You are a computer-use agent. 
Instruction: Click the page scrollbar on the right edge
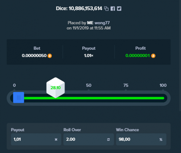click(180, 56)
